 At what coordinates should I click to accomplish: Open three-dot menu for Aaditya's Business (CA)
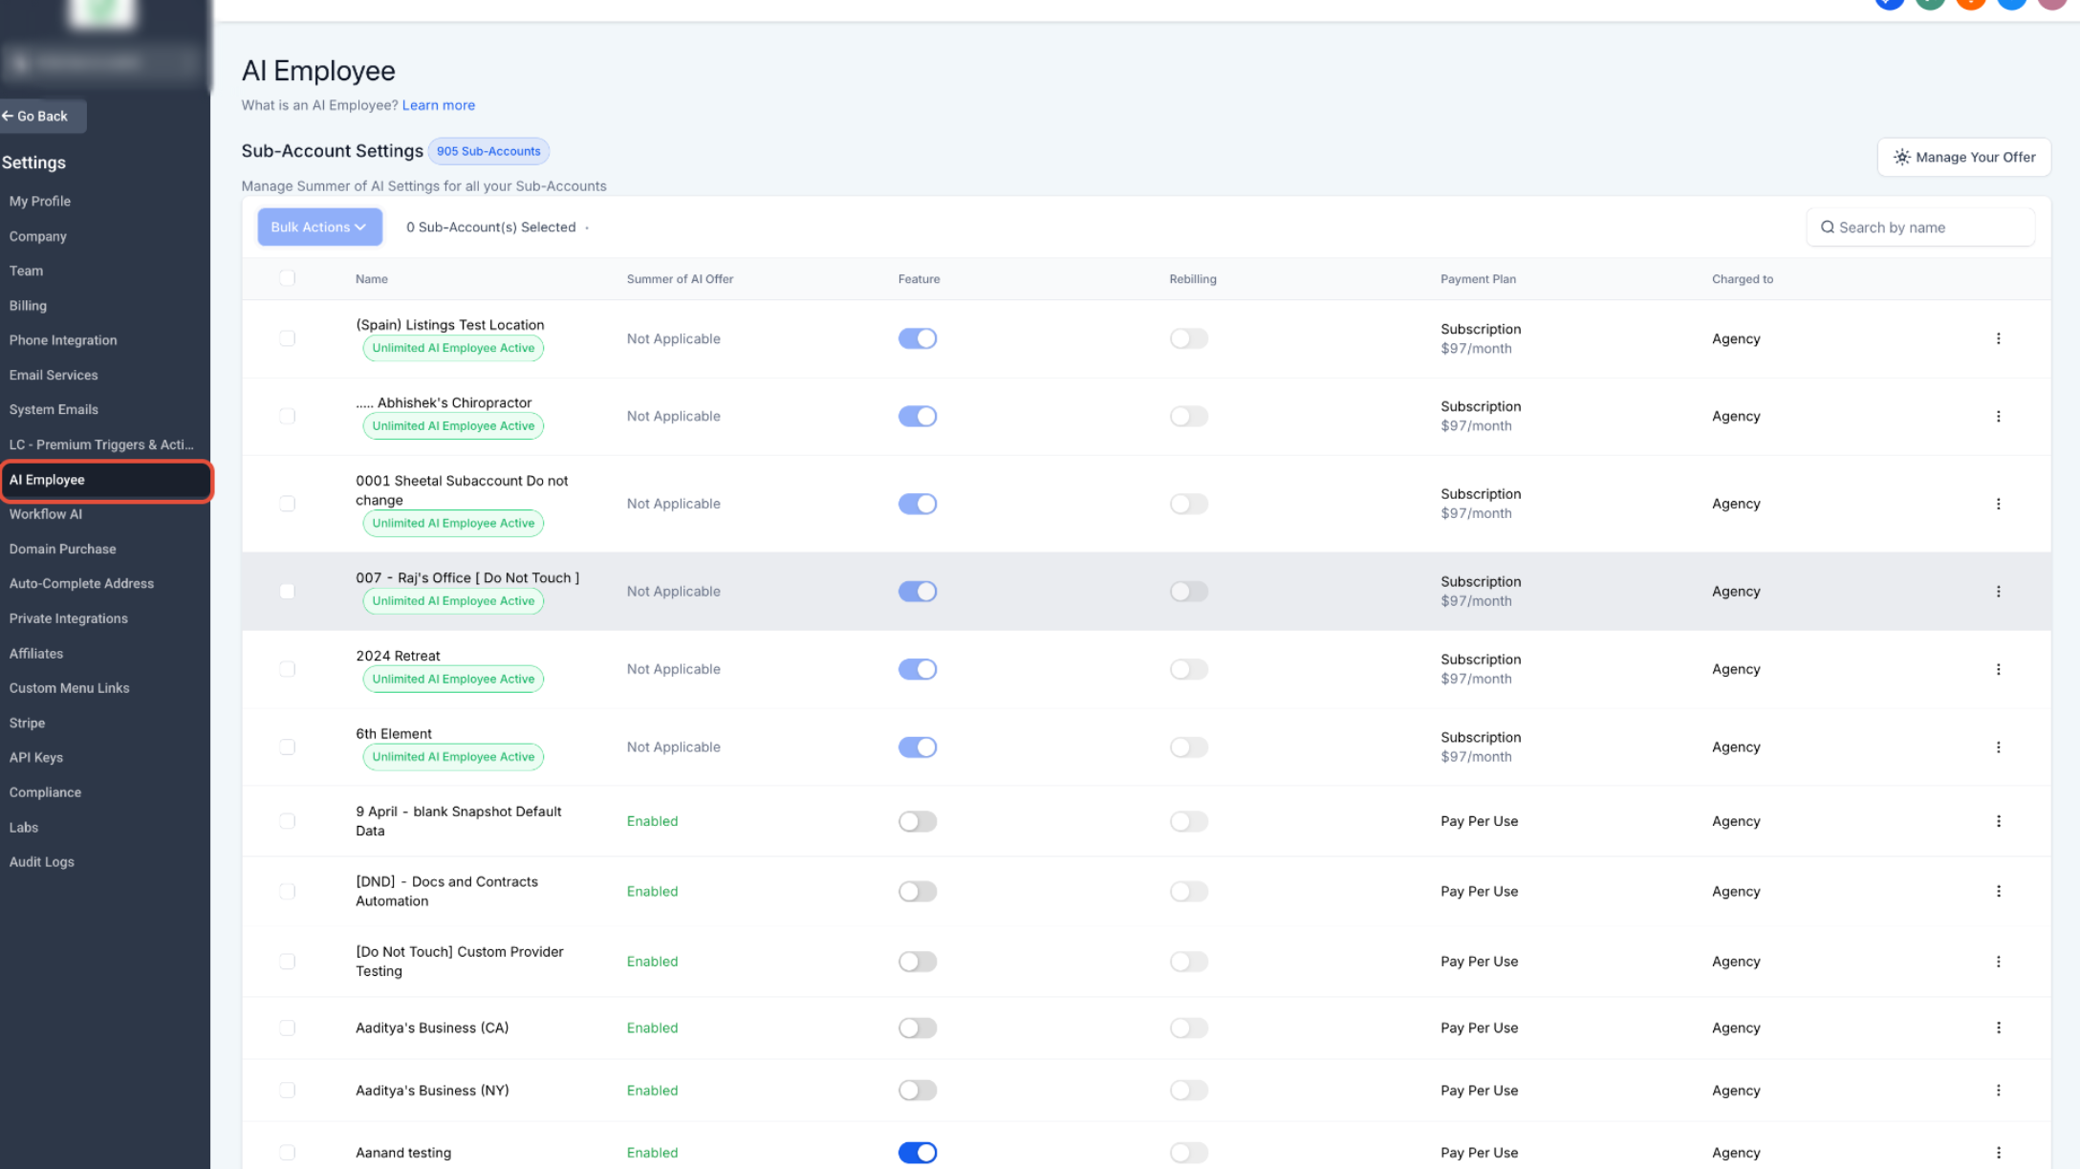point(1998,1028)
